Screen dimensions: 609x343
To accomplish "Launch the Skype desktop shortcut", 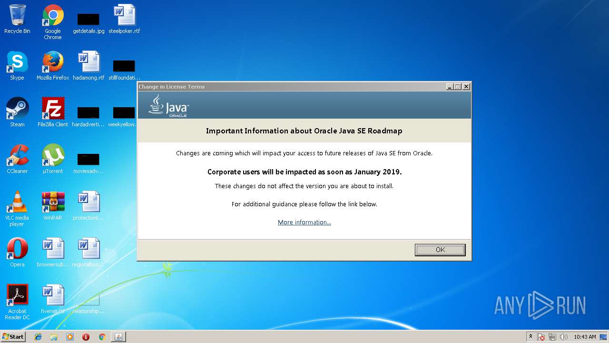I will 17,66.
